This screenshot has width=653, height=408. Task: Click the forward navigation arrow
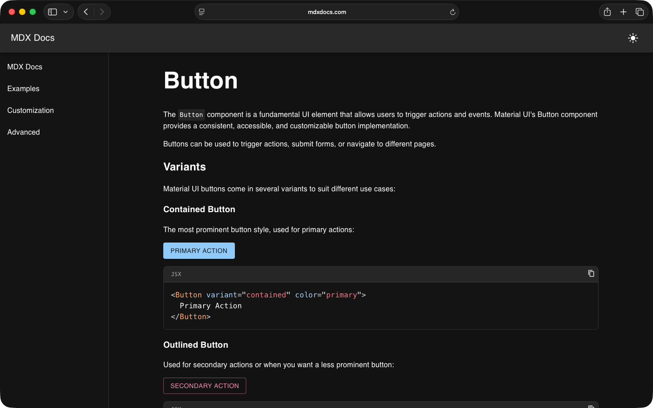point(102,12)
